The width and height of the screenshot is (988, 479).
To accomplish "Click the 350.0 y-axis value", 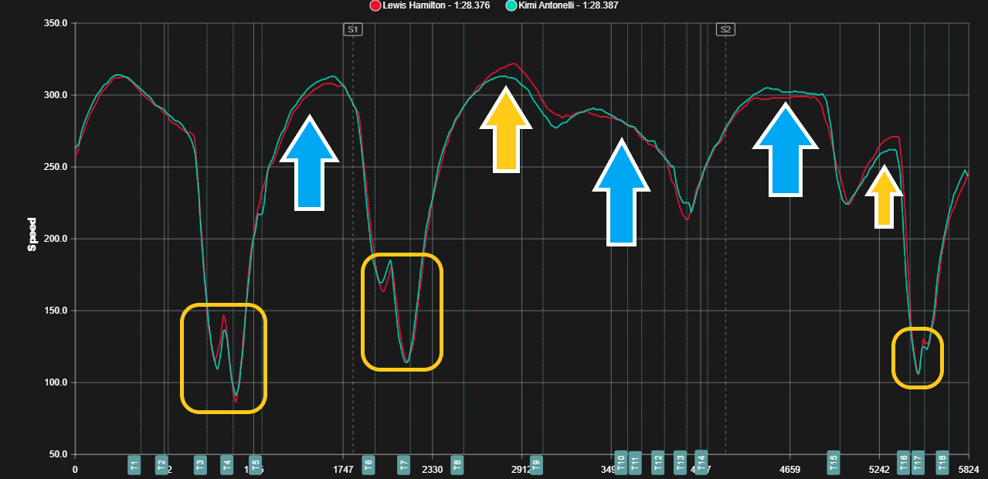I will point(56,23).
